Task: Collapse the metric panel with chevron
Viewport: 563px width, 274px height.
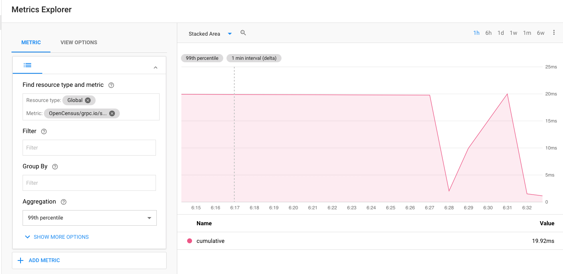Action: [156, 68]
